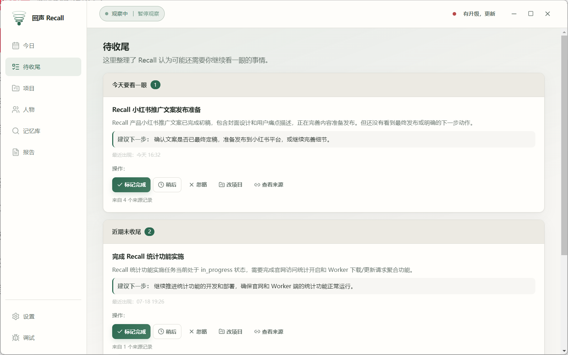Viewport: 568px width, 355px height.
Task: Click 改项目 for the 统计功能实施 task
Action: pyautogui.click(x=231, y=332)
